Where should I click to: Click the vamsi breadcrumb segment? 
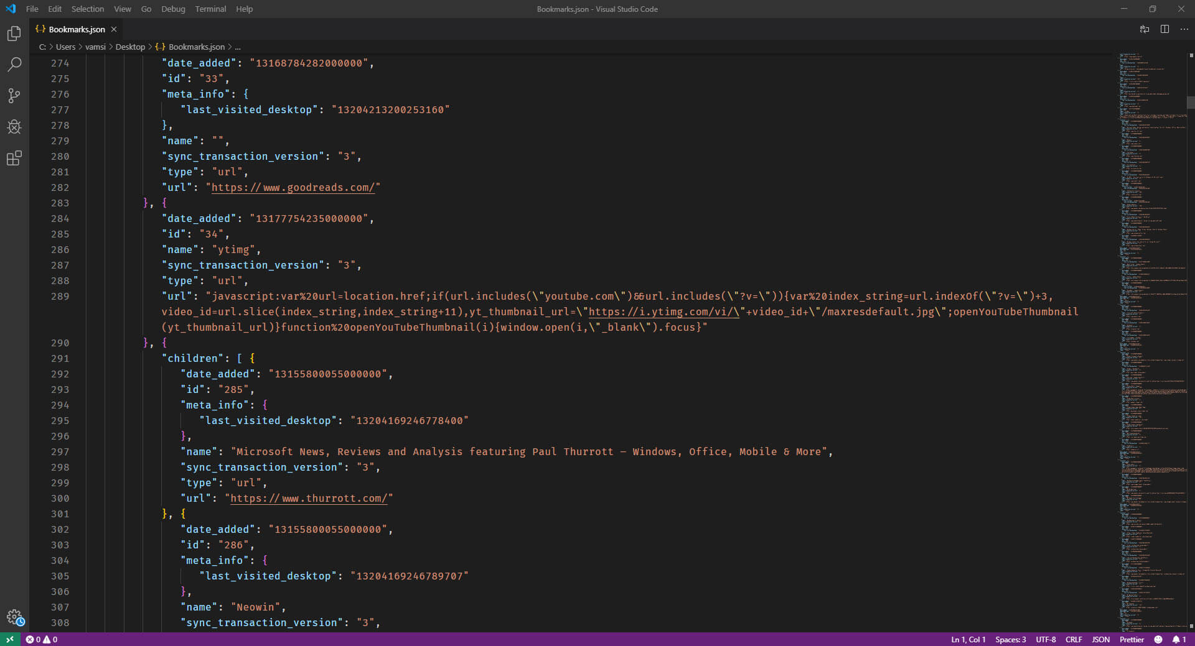[x=95, y=47]
